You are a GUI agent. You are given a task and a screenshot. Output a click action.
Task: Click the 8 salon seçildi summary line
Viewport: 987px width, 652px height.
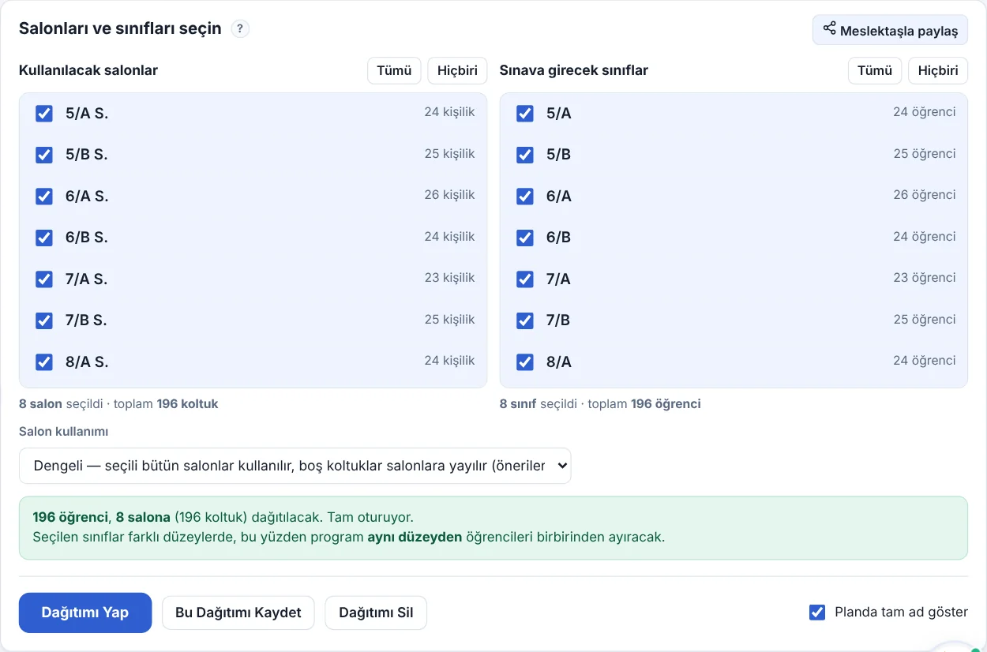tap(118, 404)
